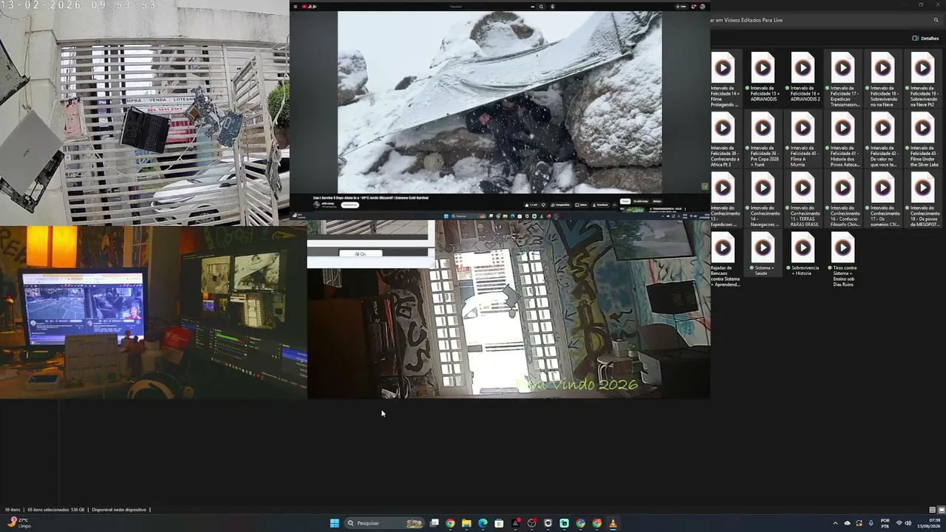946x532 pixels.
Task: Click 'Disponível neste dispositivo' status text
Action: [119, 510]
